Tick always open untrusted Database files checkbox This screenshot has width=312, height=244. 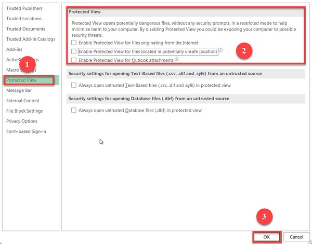click(x=74, y=110)
